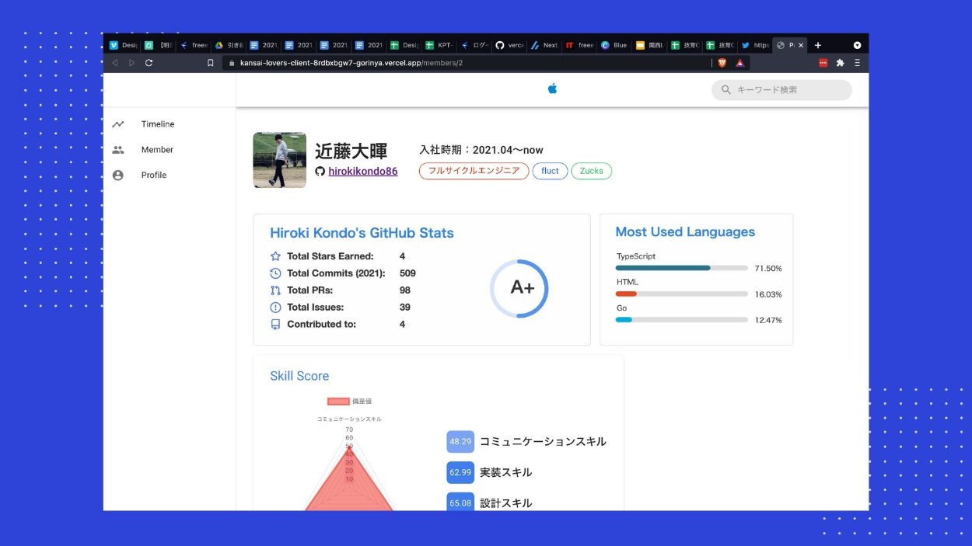Expand the tab search dropdown arrow
Screen dimensions: 972x546
(x=857, y=45)
